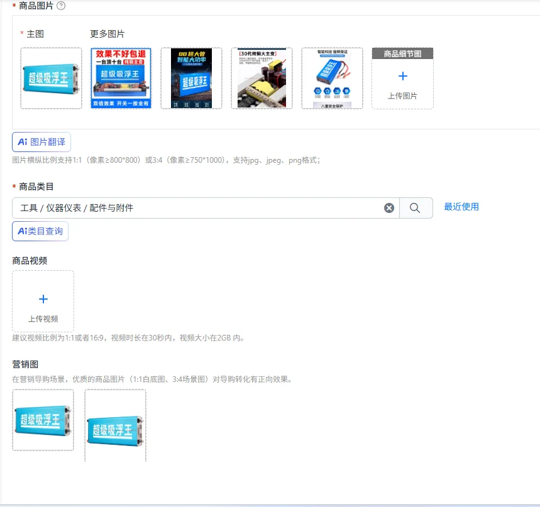
Task: Select the 八重安全保护 product image
Action: pos(332,78)
